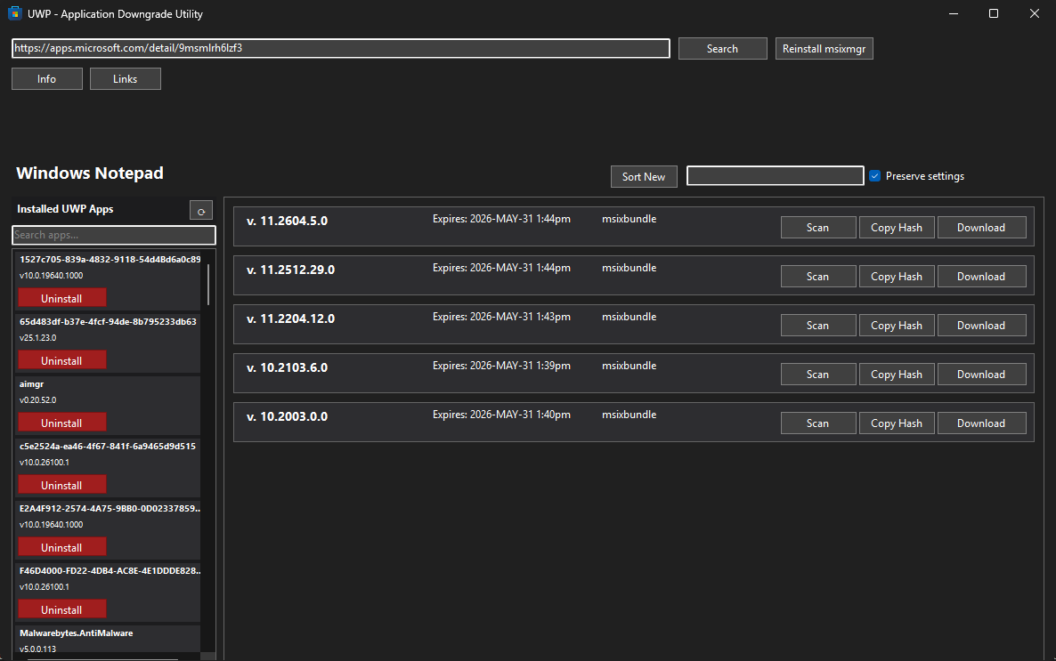This screenshot has width=1056, height=661.
Task: Select the v. 10.2103.6.0 version label
Action: [287, 367]
